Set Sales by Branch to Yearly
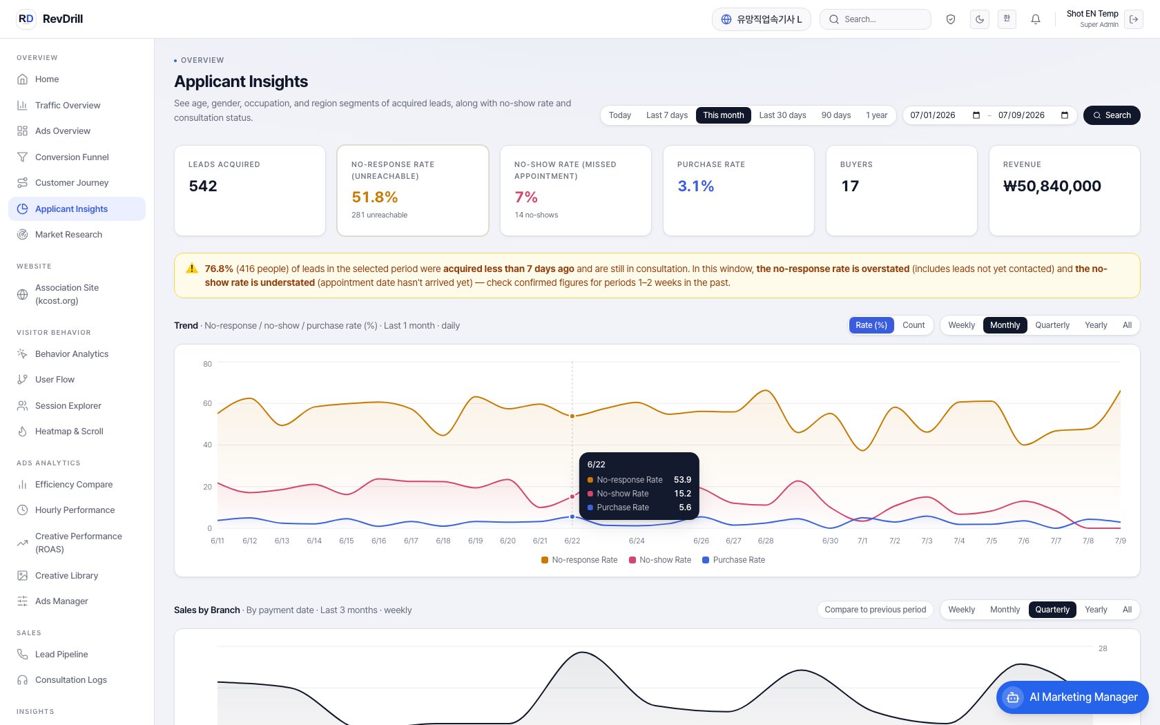 (1096, 610)
